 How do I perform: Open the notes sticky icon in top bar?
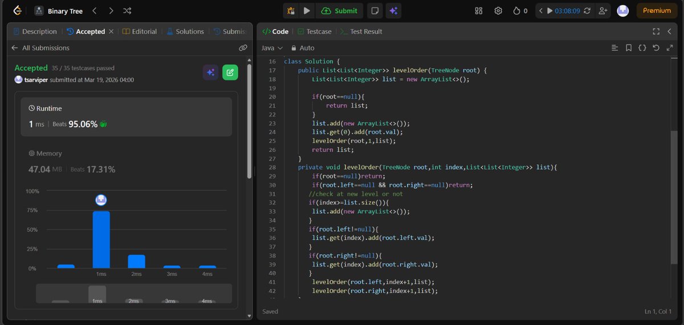point(374,10)
